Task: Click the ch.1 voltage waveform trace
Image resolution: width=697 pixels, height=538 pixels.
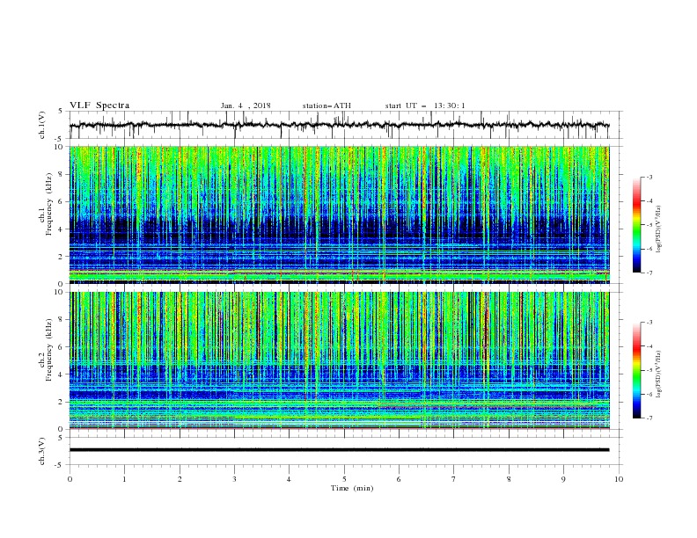Action: point(339,125)
